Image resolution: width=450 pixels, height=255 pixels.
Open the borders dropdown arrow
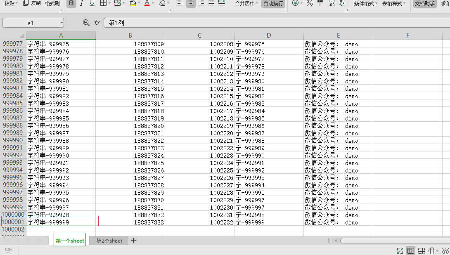click(110, 3)
